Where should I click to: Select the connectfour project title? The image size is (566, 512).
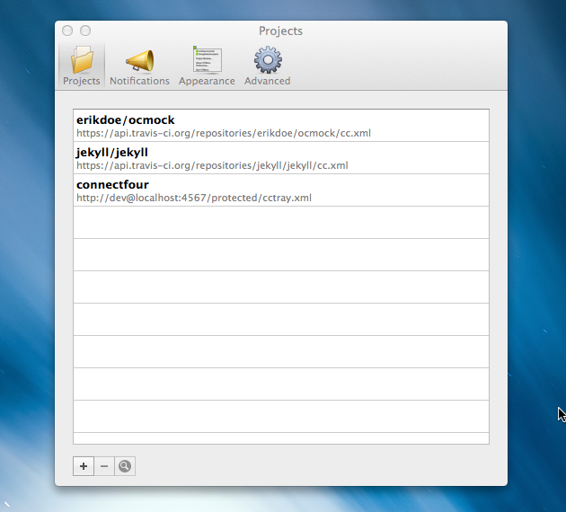click(112, 184)
